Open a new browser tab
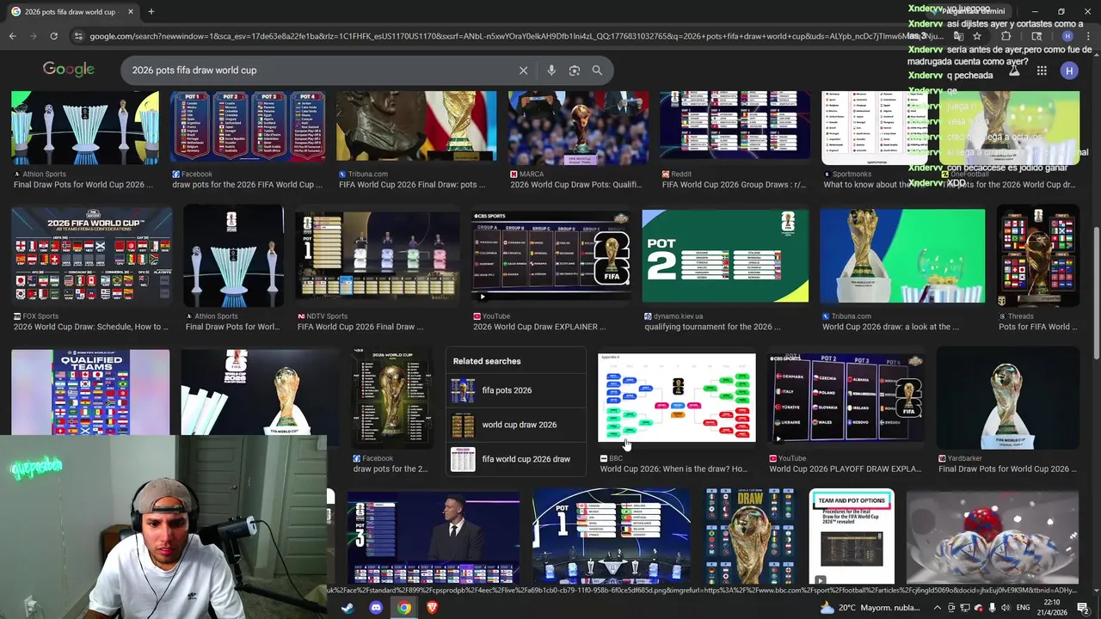Screen dimensions: 1101x619 (x=151, y=11)
